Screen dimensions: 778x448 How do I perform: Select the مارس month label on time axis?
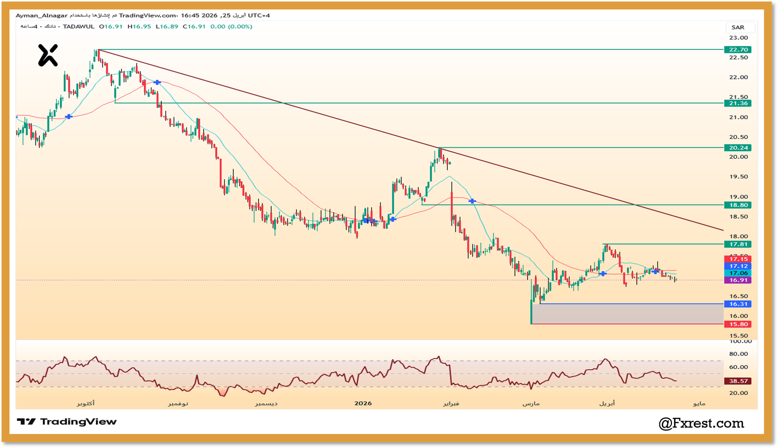tap(531, 403)
